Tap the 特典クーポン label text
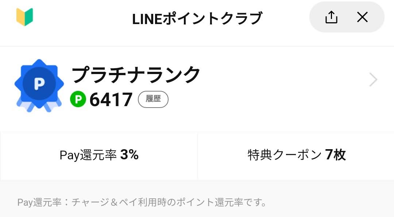Image resolution: width=394 pixels, height=217 pixels. click(x=285, y=155)
